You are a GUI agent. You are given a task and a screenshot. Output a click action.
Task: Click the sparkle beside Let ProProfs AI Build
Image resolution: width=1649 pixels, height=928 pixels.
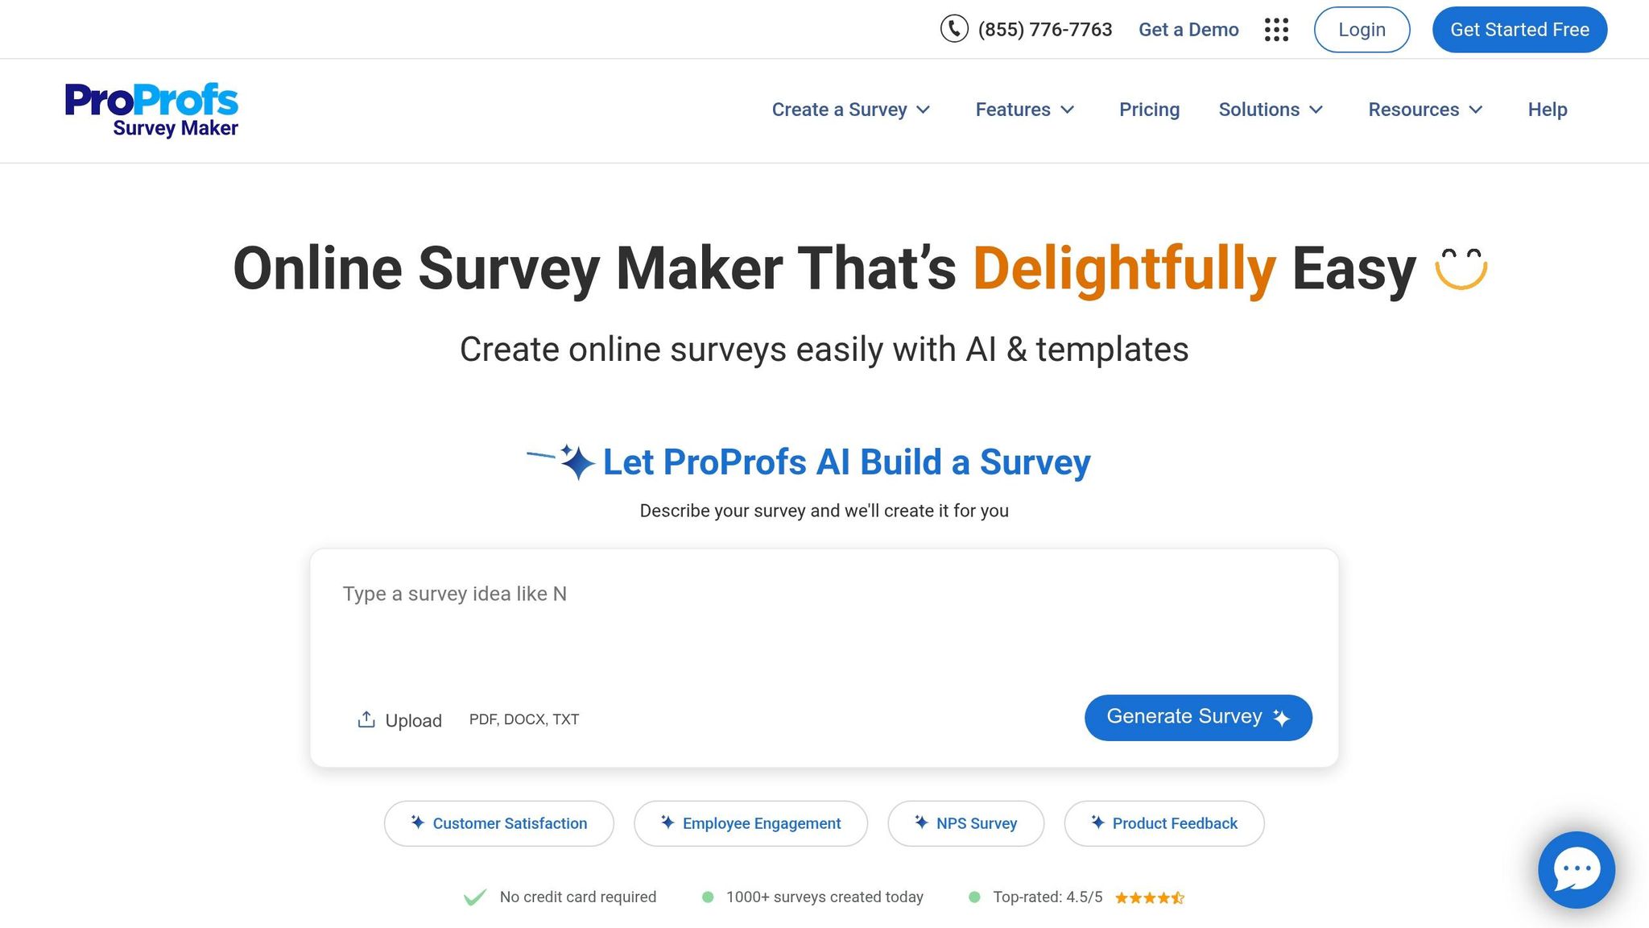click(x=577, y=462)
